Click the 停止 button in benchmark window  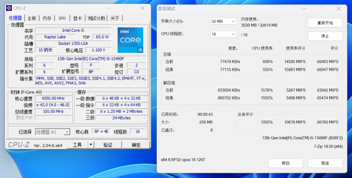click(325, 36)
